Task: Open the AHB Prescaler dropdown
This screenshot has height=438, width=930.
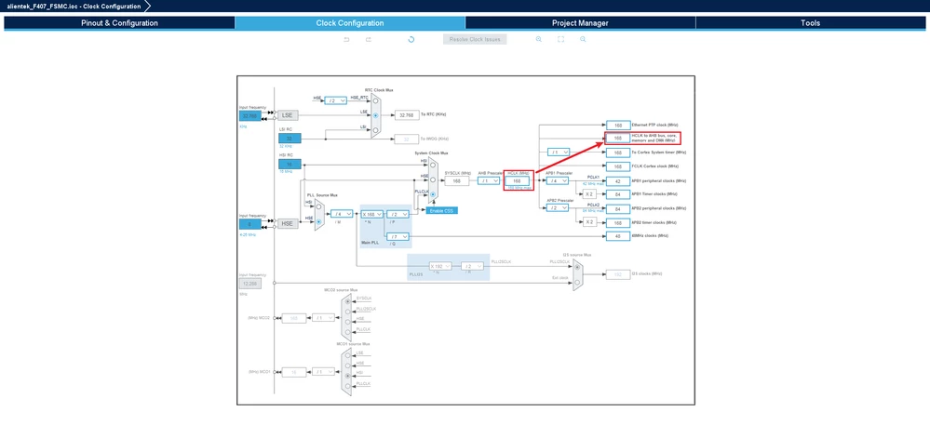Action: point(490,180)
